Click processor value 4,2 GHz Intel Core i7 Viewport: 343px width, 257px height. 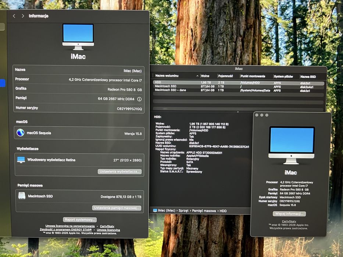(x=105, y=80)
